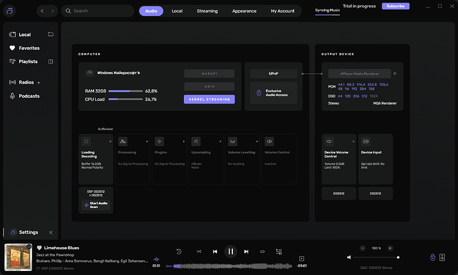Screen dimensions: 458x275
Task: Decrease volume with minus button
Action: coord(362,248)
